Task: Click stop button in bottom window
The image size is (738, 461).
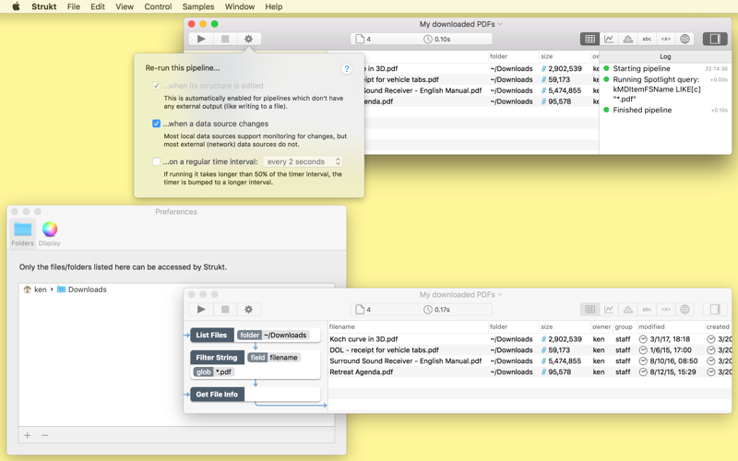Action: click(x=225, y=310)
